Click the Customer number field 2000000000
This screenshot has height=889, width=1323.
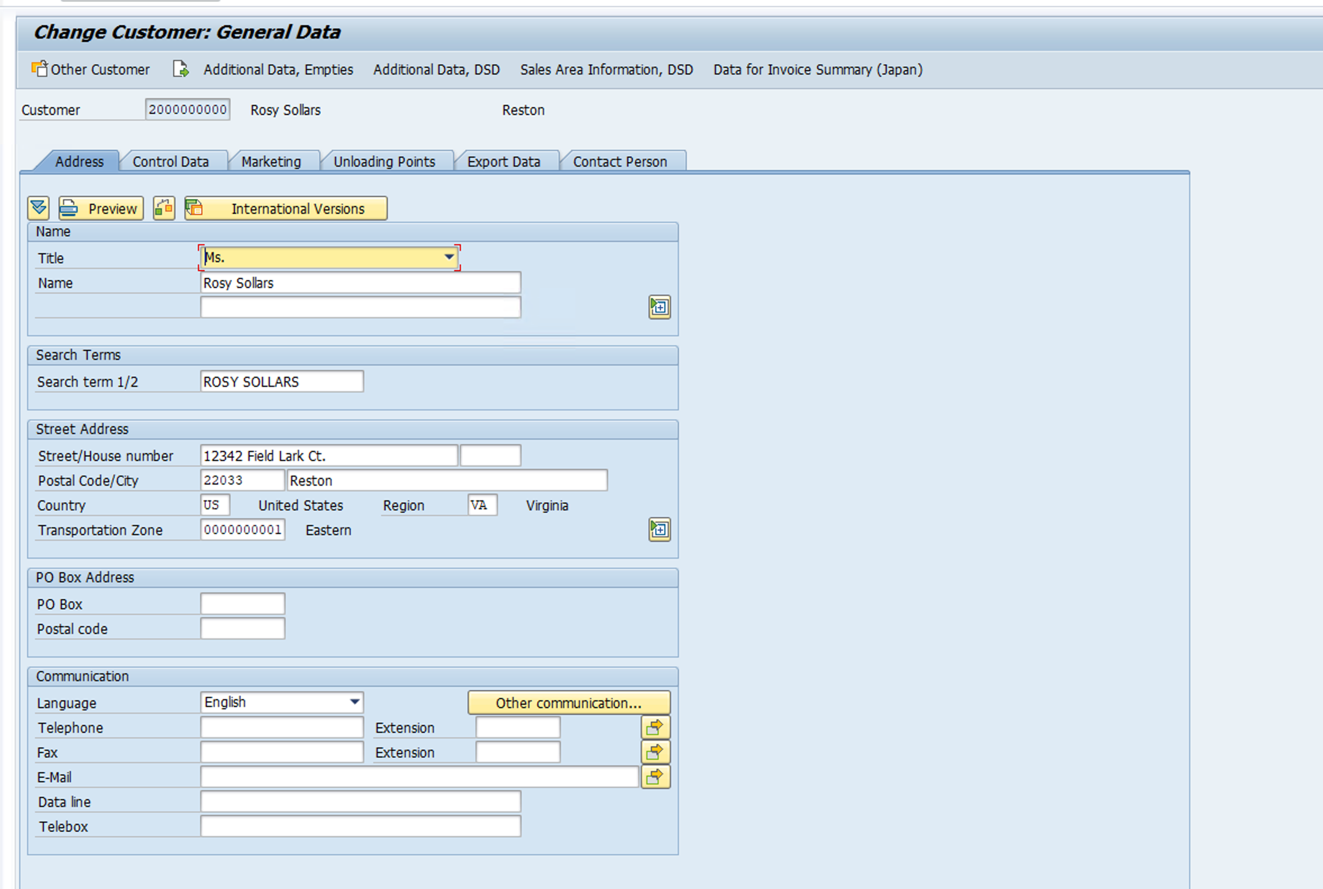click(187, 110)
